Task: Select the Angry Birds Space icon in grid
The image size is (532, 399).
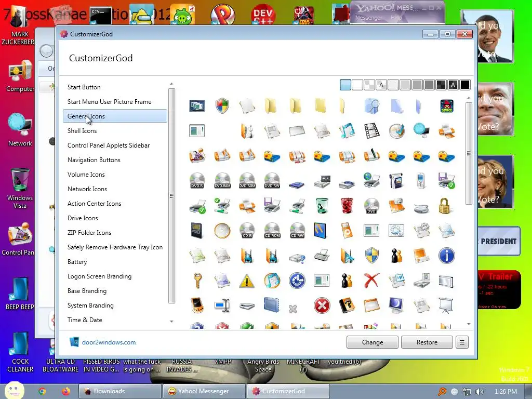Action: coord(446,106)
